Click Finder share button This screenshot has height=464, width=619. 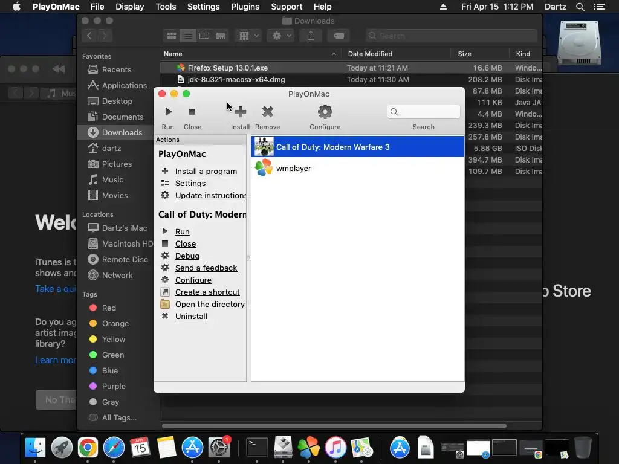click(311, 36)
